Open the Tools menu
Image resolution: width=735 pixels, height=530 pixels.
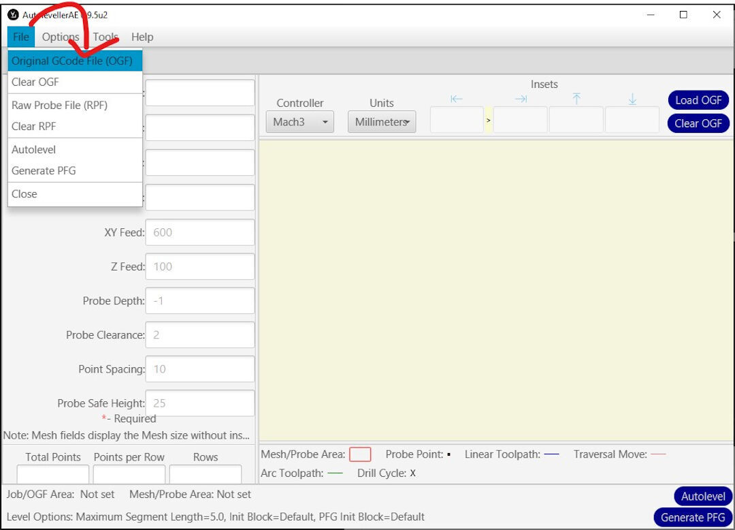105,37
